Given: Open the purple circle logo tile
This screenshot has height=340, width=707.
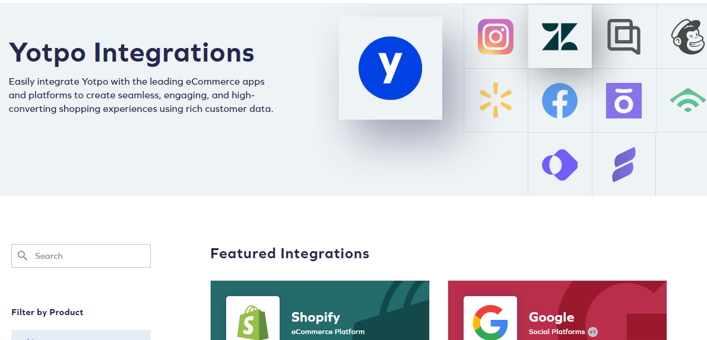Looking at the screenshot, I should click(623, 100).
